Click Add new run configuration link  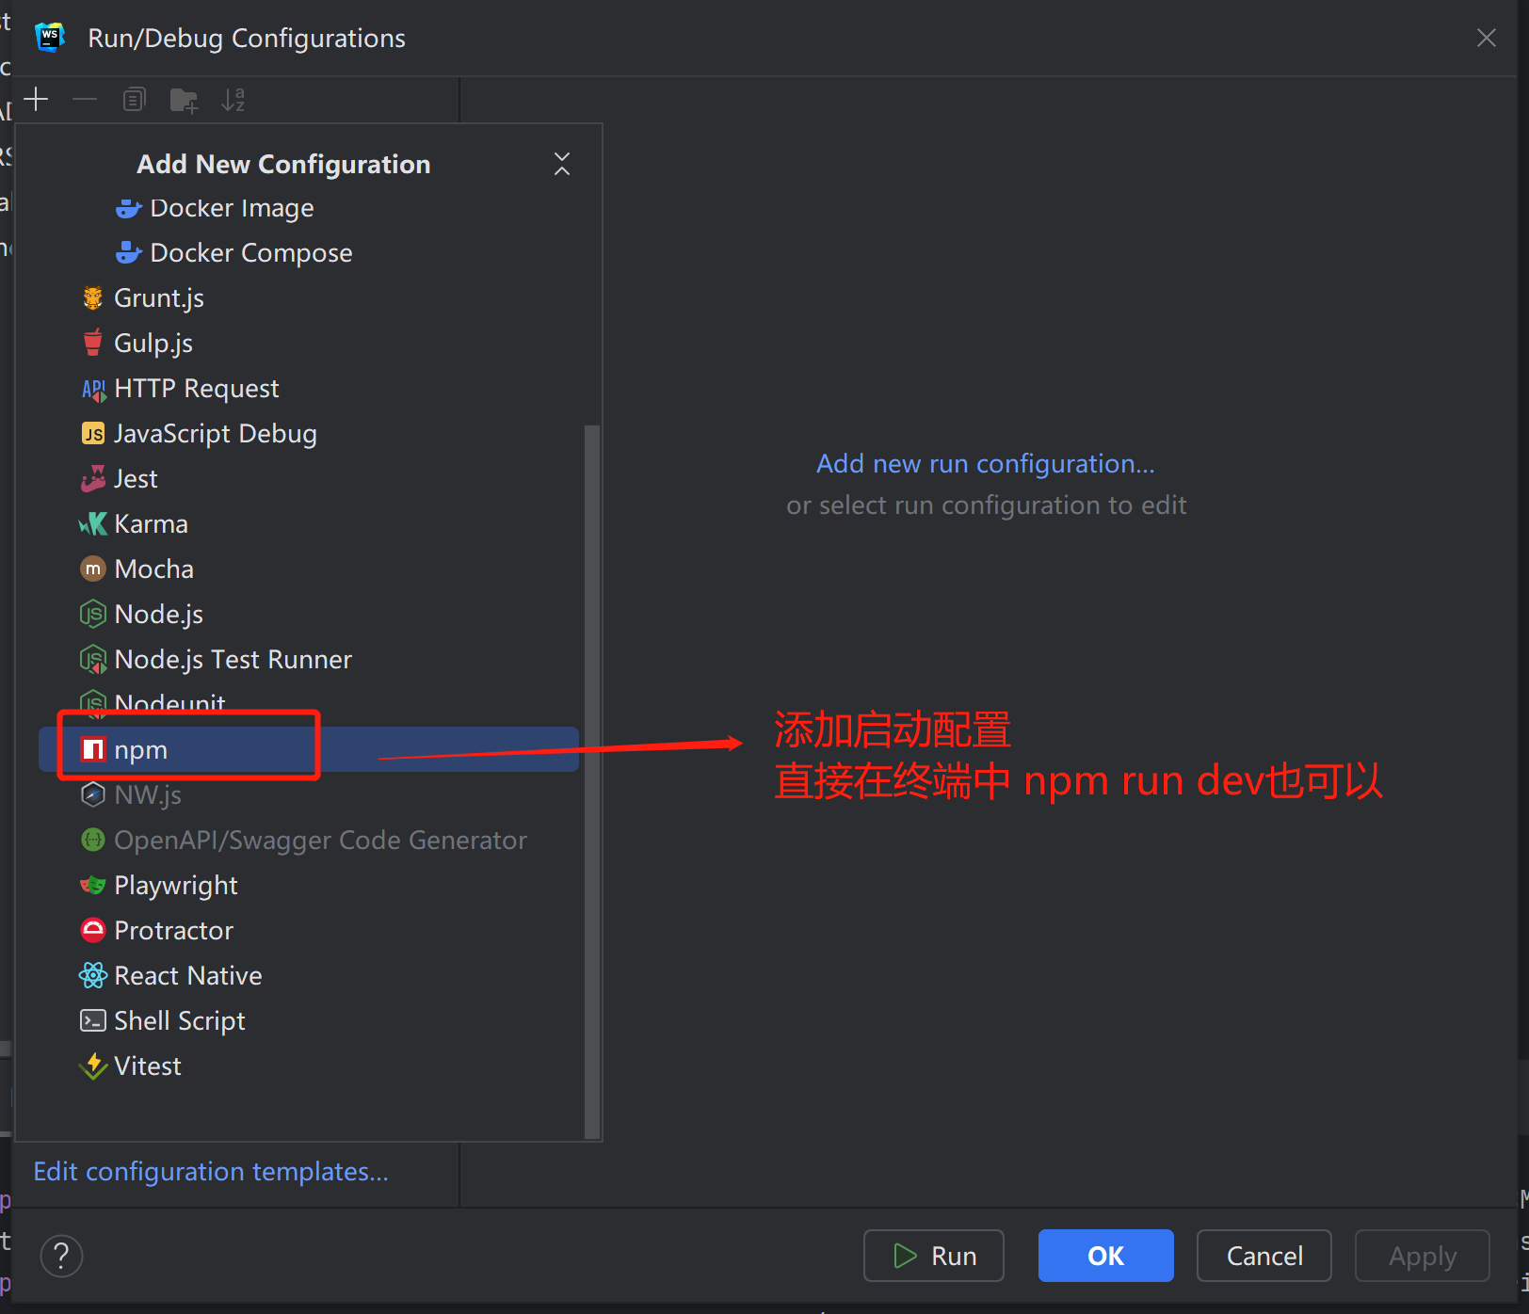985,463
